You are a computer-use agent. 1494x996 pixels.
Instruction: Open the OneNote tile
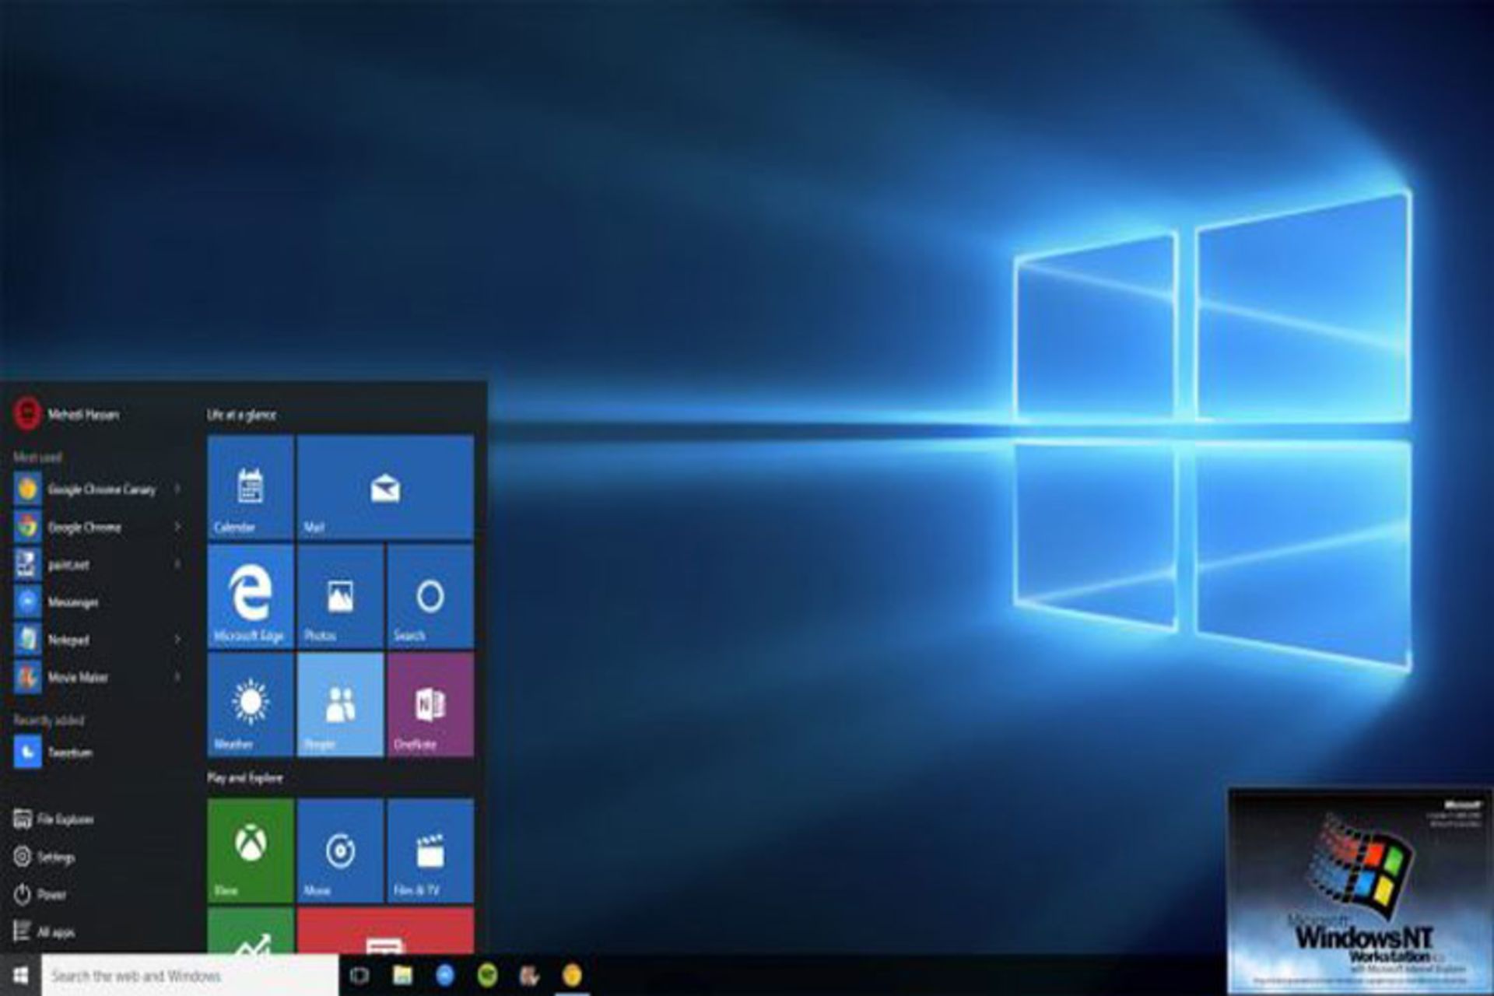(430, 704)
